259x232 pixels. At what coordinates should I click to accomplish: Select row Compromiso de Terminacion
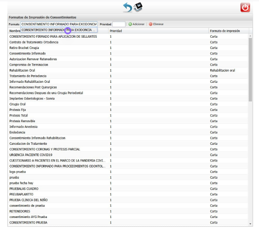[x=128, y=65]
